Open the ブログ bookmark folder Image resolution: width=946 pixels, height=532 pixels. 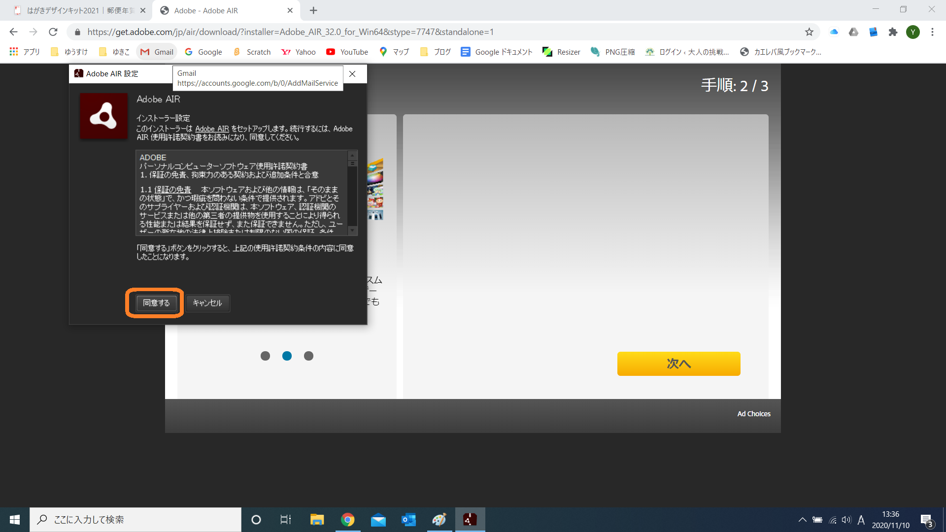pos(436,52)
